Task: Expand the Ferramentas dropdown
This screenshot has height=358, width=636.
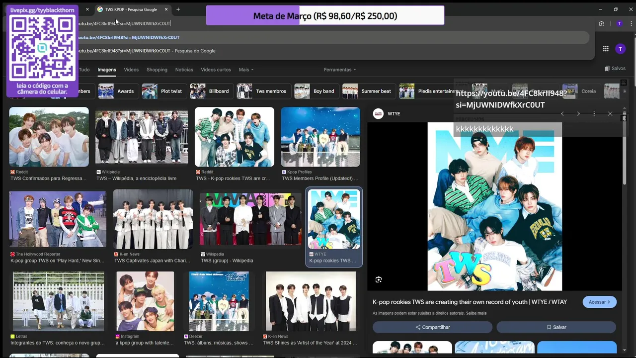Action: (x=340, y=70)
